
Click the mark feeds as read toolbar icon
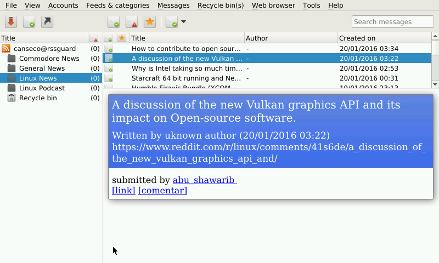coord(29,22)
